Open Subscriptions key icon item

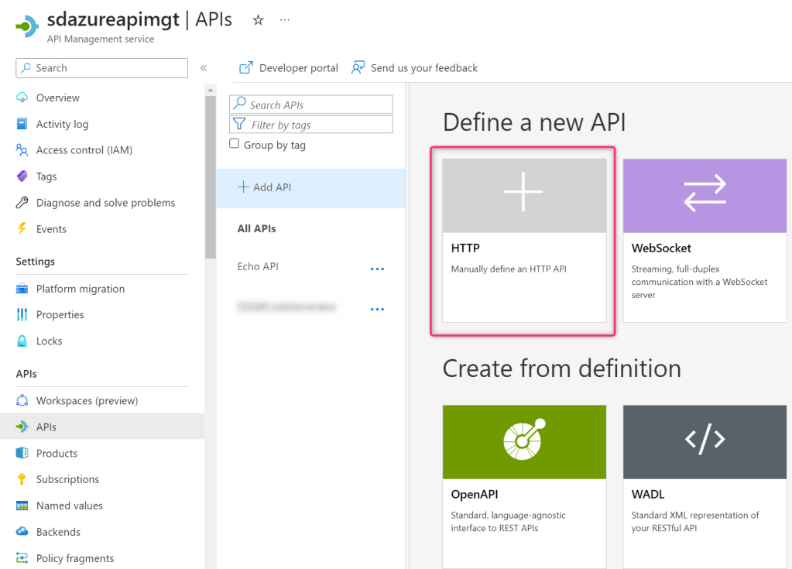pos(67,479)
